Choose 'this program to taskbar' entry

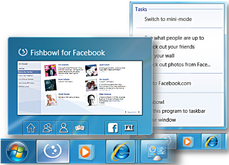click(179, 111)
